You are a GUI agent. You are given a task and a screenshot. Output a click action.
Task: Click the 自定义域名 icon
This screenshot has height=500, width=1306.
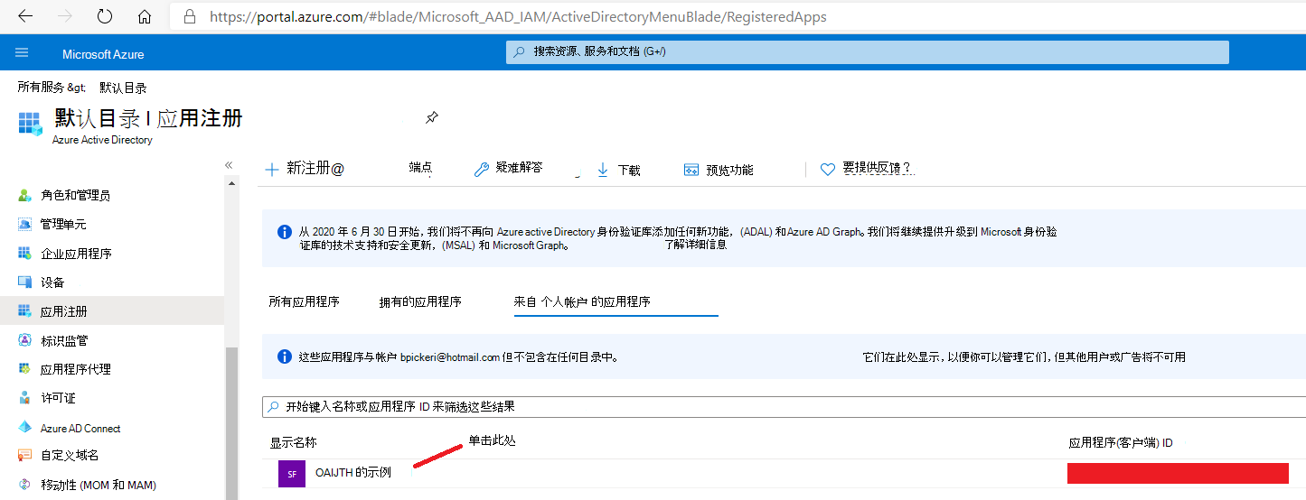(25, 455)
